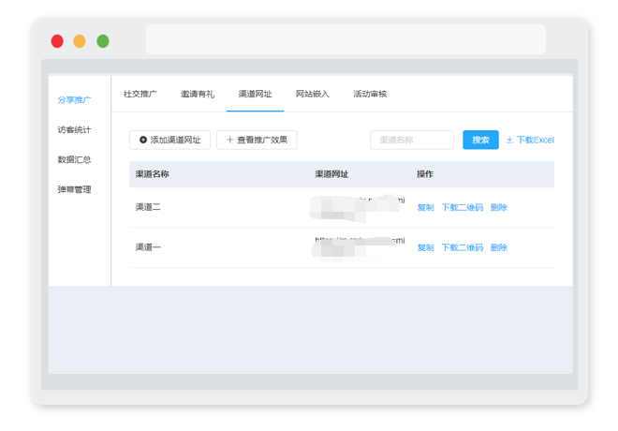
Task: Go to the 活动审核 tab
Action: click(x=370, y=94)
